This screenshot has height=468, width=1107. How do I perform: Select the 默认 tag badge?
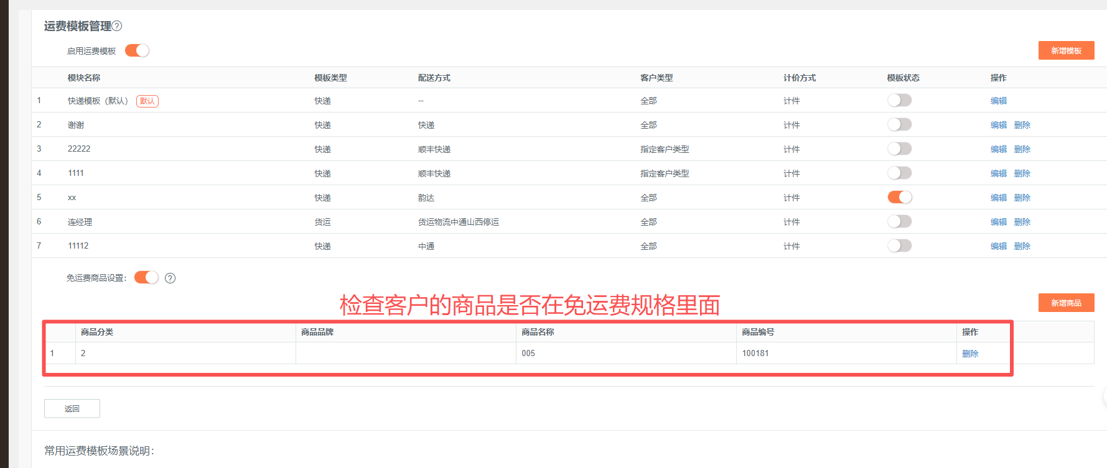click(147, 101)
